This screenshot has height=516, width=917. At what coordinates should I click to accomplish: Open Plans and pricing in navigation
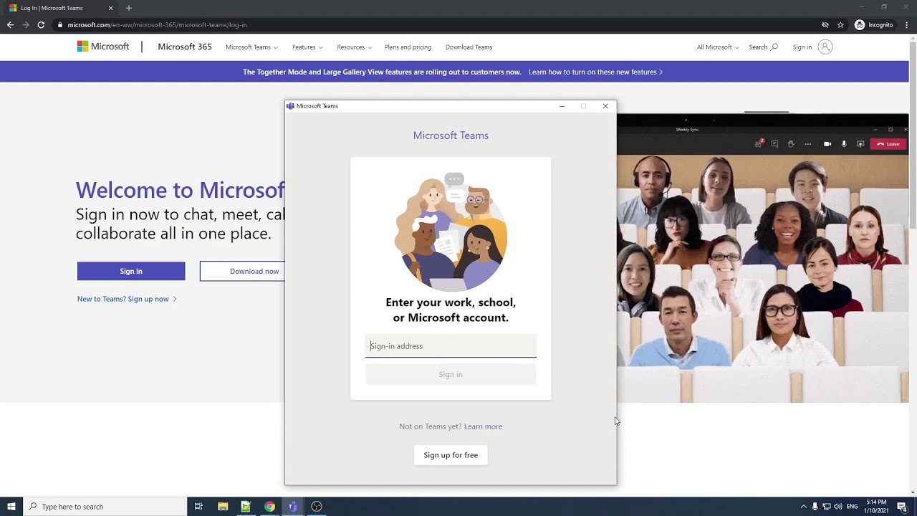tap(408, 47)
